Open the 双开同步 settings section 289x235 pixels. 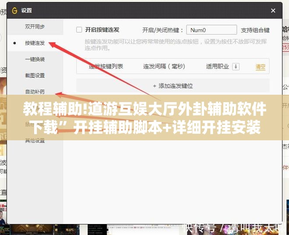(35, 27)
